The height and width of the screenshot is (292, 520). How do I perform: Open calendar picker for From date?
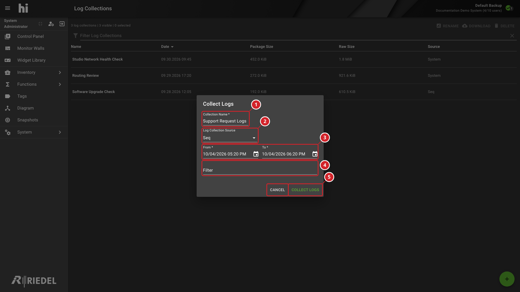tap(256, 154)
